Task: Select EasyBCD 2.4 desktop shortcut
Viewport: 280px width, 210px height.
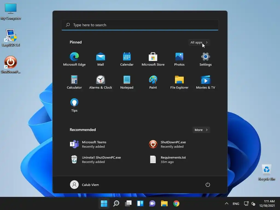Action: [11, 38]
